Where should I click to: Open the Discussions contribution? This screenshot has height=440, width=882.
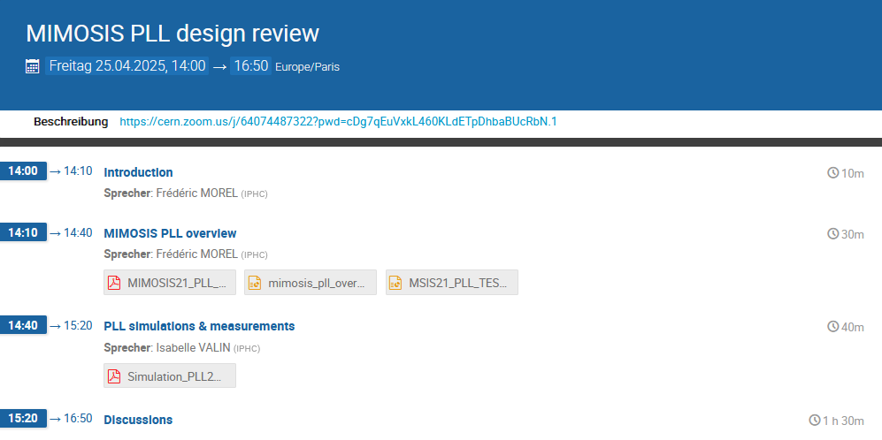pyautogui.click(x=138, y=420)
